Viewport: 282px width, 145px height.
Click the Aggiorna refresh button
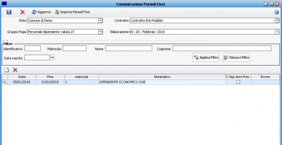point(41,12)
